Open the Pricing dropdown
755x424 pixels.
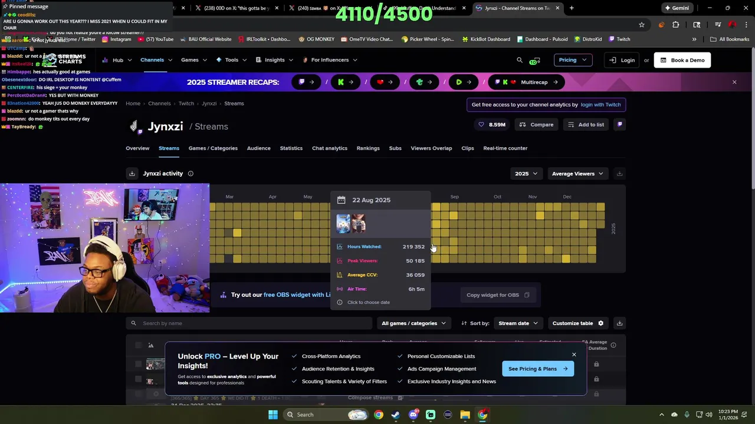coord(572,60)
